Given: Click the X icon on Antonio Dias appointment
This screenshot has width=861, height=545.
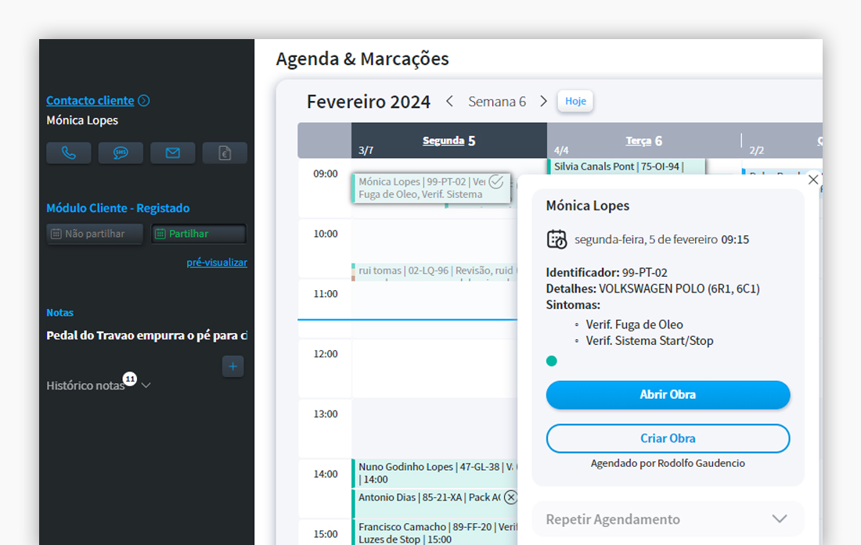Looking at the screenshot, I should pyautogui.click(x=510, y=497).
